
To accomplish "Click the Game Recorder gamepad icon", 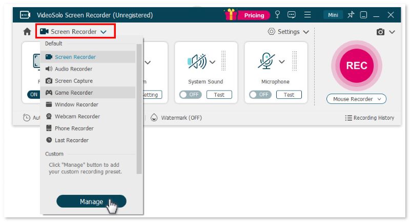I will [x=49, y=93].
